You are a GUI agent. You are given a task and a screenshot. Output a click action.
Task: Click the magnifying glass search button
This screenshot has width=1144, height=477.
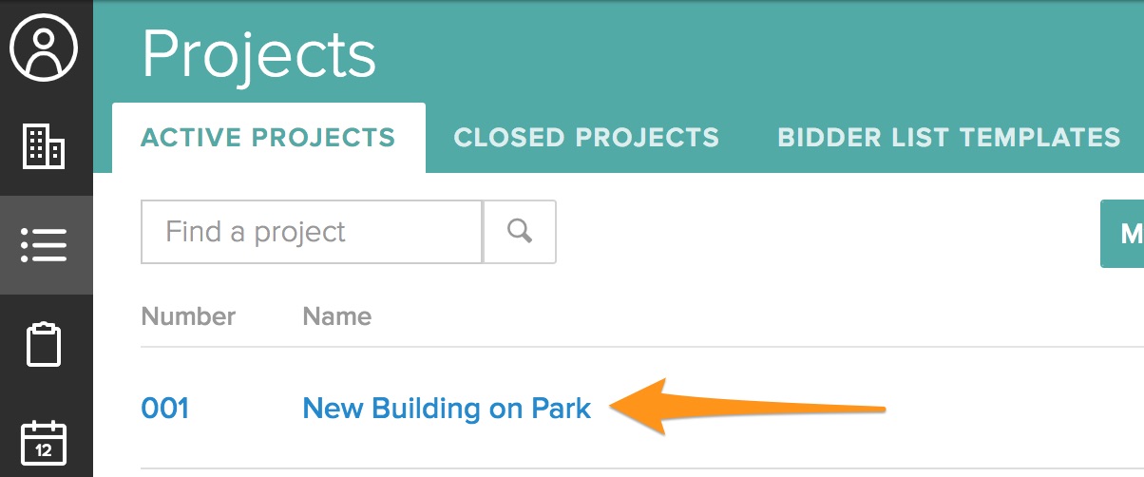coord(520,232)
